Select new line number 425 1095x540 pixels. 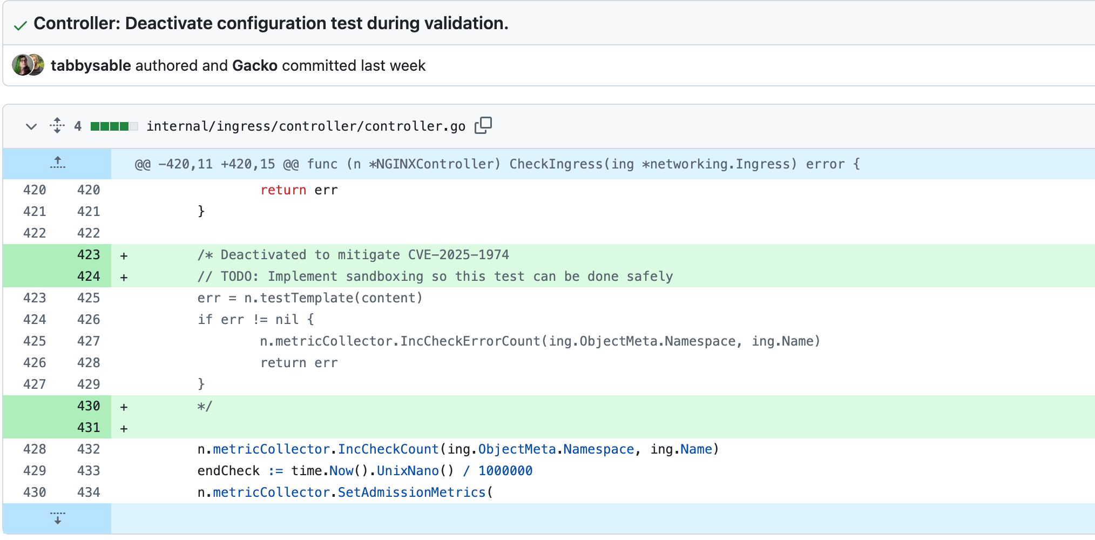(88, 298)
